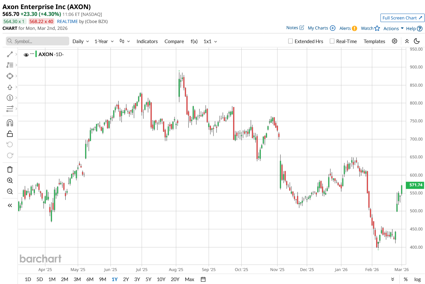This screenshot has height=284, width=425.
Task: Pick the numbered label annotation tool
Action: point(10,98)
